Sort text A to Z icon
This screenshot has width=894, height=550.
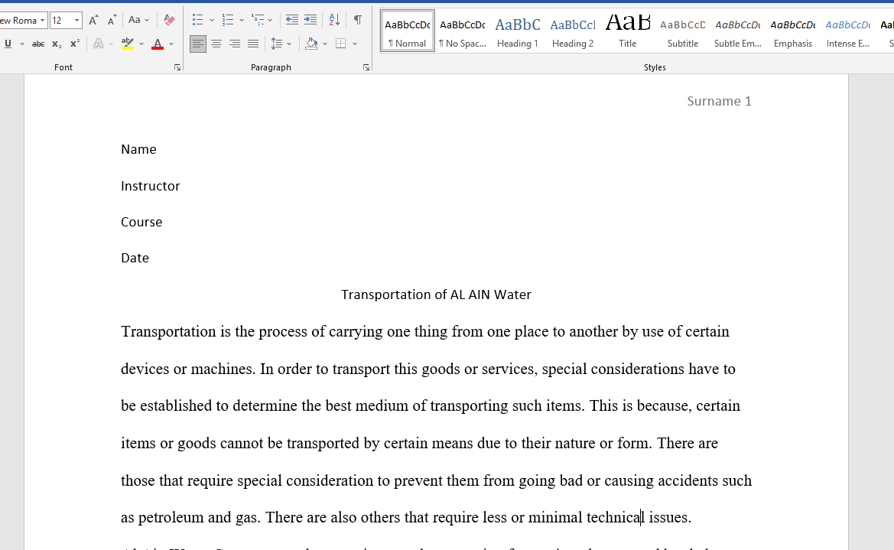click(335, 21)
